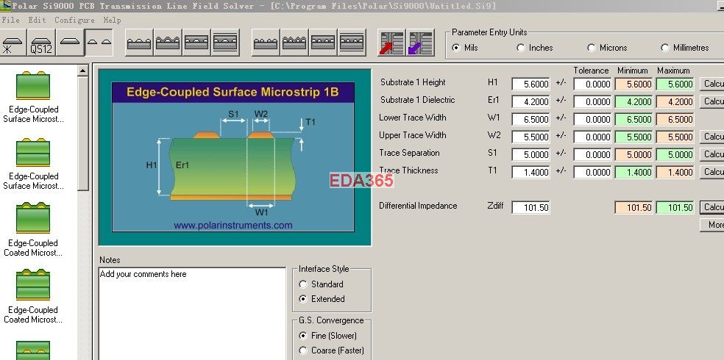Select Inches as parameter entry unit

point(521,48)
